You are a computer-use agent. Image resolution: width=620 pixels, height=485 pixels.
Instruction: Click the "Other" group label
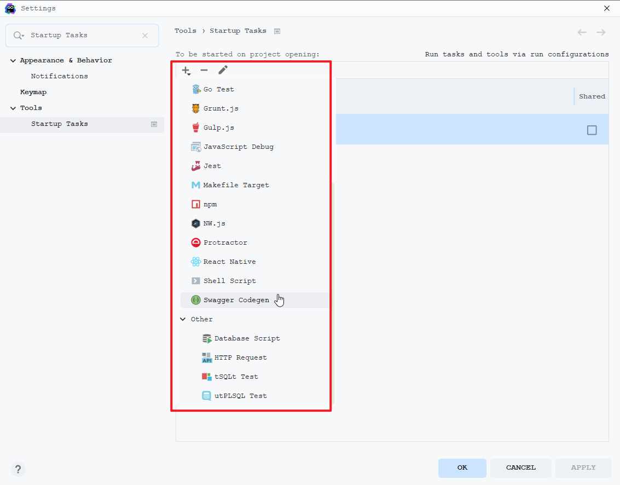(x=202, y=319)
